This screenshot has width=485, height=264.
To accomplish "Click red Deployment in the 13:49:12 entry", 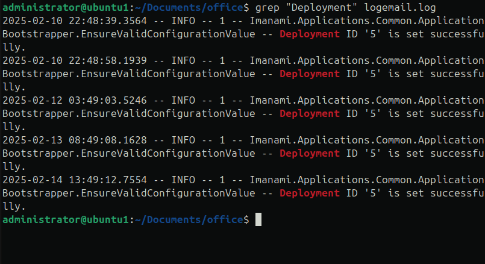I will click(310, 193).
